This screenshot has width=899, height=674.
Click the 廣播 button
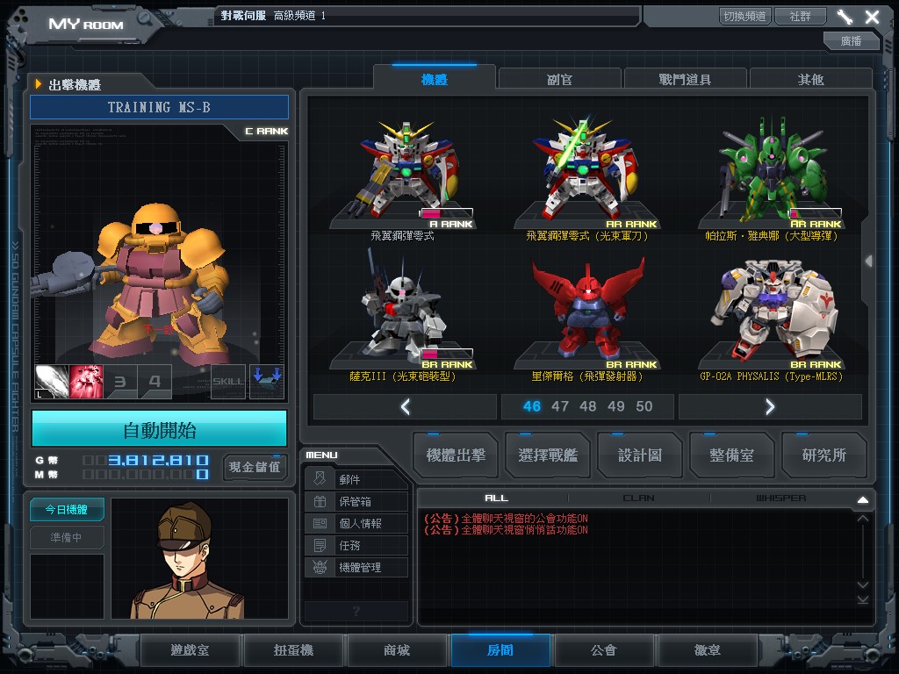(x=852, y=40)
